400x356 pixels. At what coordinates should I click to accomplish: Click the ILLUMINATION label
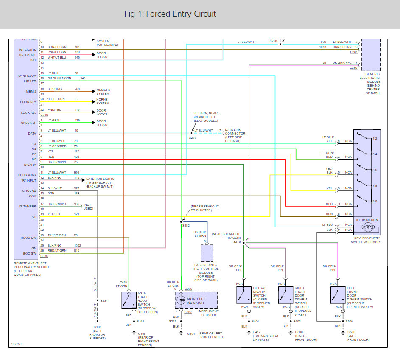[367, 220]
